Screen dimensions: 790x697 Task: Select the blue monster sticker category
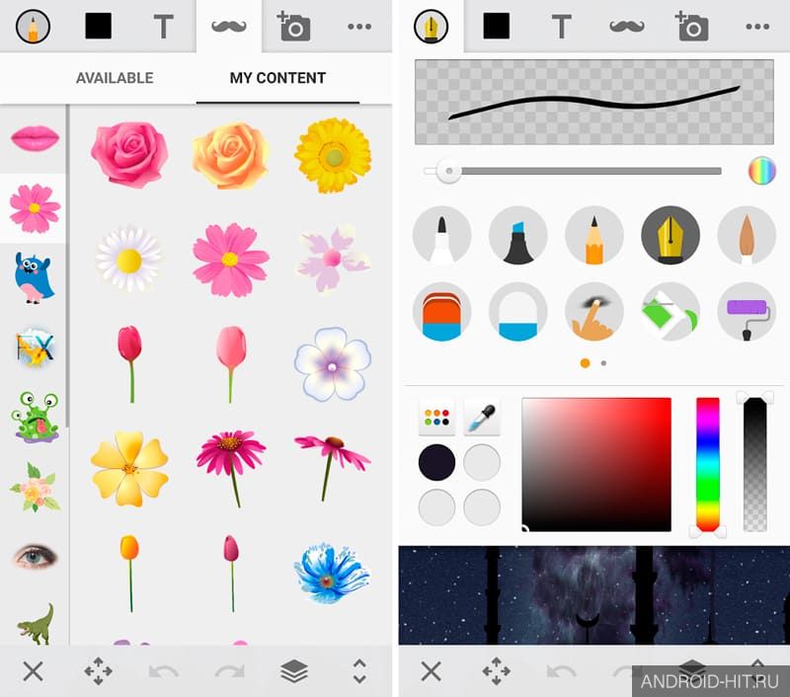[34, 278]
